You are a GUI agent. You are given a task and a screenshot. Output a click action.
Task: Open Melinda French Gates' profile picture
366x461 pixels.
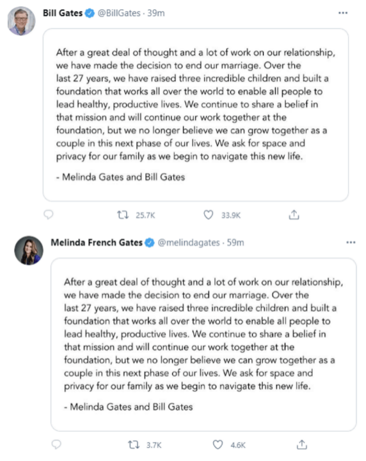(29, 250)
